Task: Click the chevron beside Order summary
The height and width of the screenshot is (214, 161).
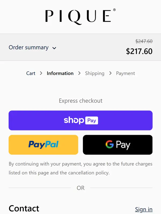Action: click(54, 48)
